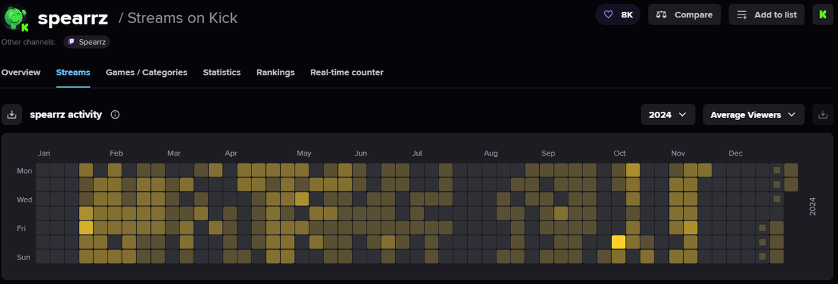Click the green Kick logo button
Screen dimensions: 838x284
pyautogui.click(x=823, y=15)
